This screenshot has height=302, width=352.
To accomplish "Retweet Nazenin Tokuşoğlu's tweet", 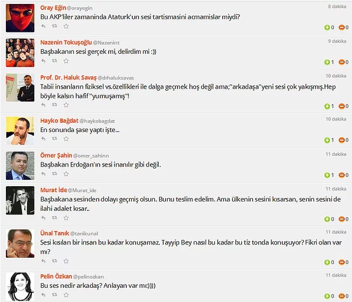I will (x=55, y=61).
